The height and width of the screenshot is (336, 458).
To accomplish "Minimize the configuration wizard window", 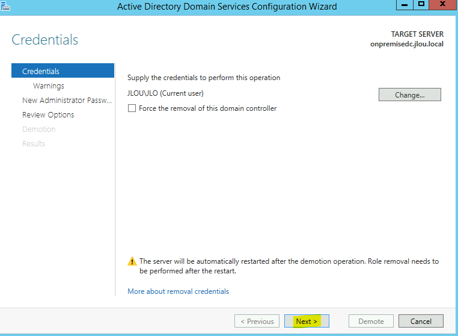I will [405, 5].
